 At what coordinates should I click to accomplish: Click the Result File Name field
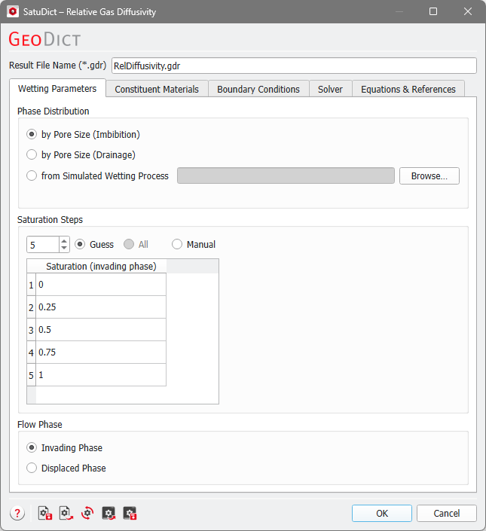tap(294, 66)
